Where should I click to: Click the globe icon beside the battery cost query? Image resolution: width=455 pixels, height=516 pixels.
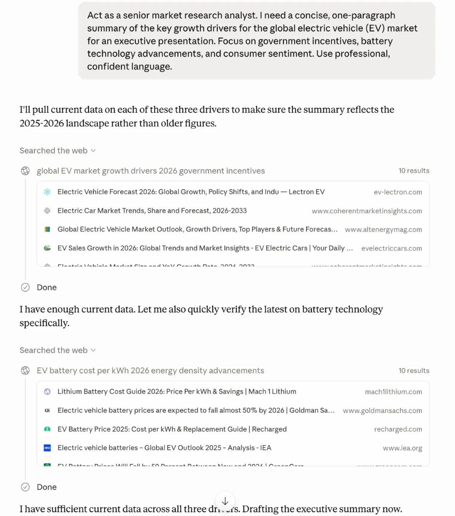tap(25, 370)
